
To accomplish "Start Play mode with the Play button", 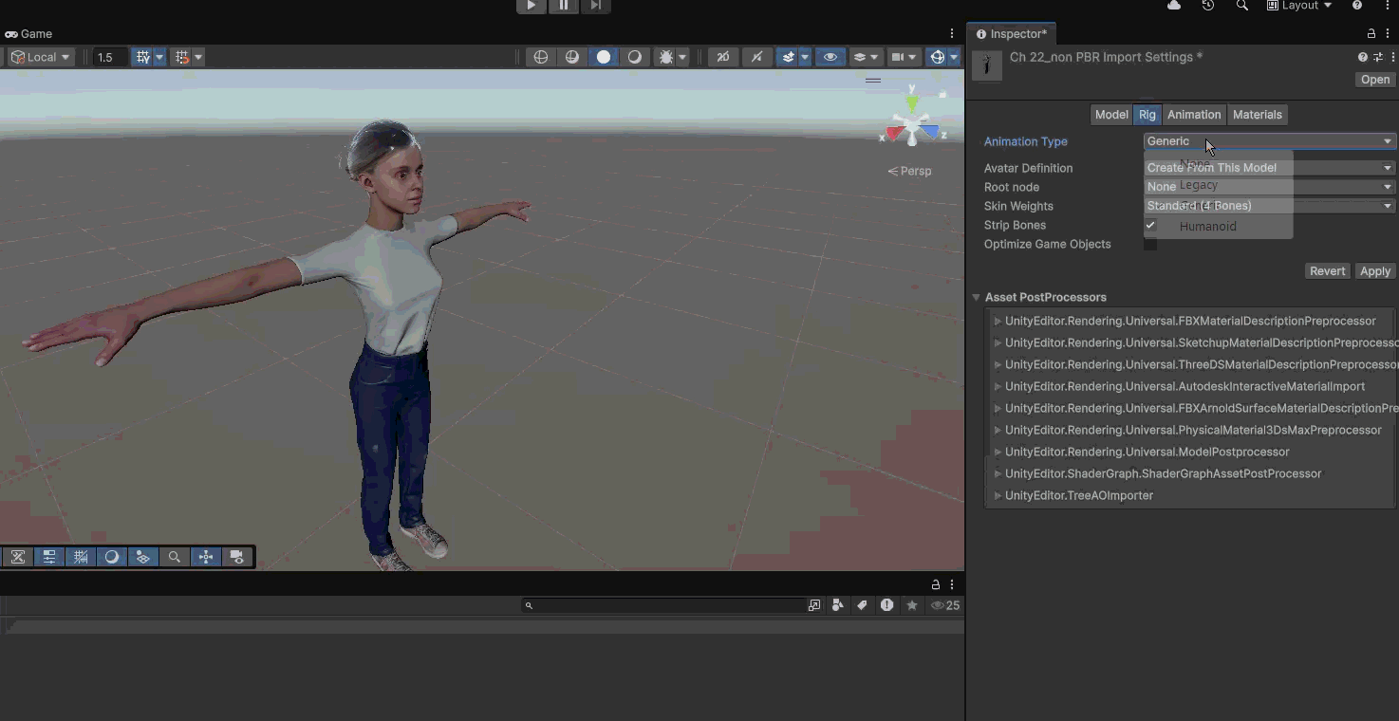I will (x=531, y=6).
